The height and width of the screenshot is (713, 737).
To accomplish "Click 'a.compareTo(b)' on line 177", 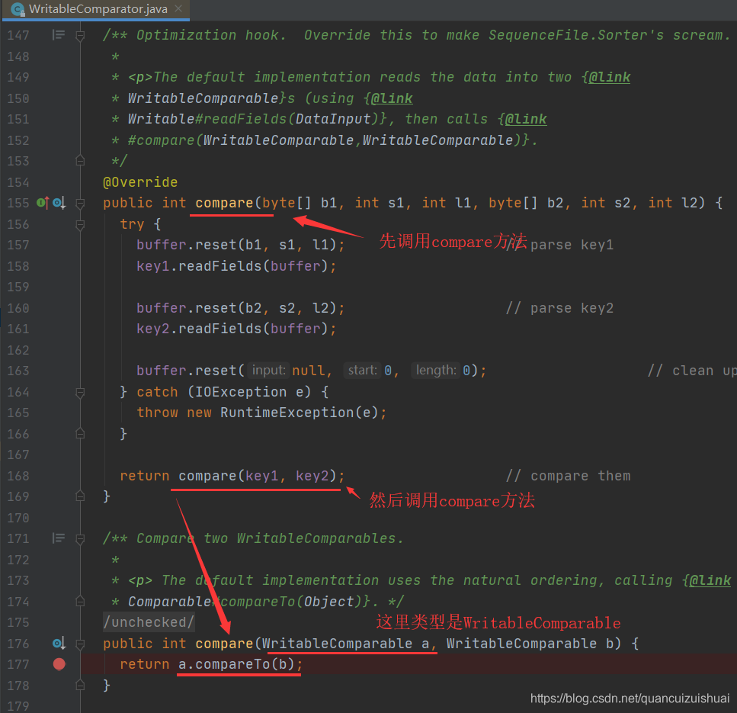I will 236,664.
